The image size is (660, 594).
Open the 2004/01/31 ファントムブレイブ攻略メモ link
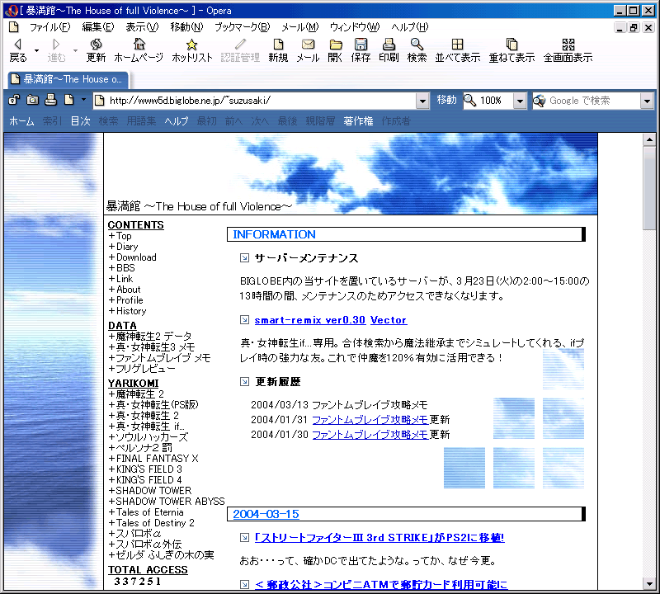(370, 420)
